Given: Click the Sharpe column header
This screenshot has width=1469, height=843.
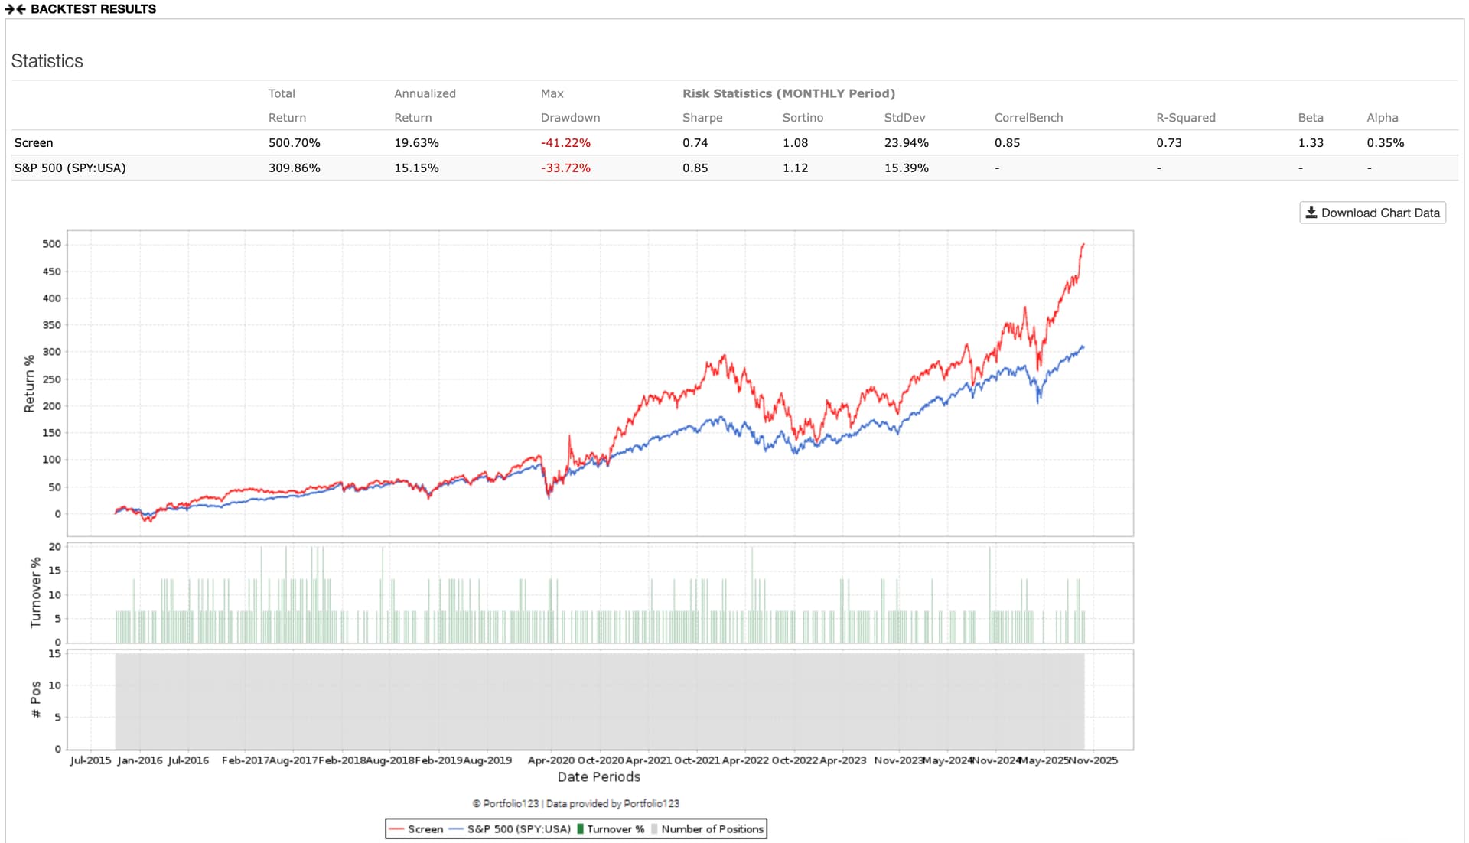Looking at the screenshot, I should [702, 118].
